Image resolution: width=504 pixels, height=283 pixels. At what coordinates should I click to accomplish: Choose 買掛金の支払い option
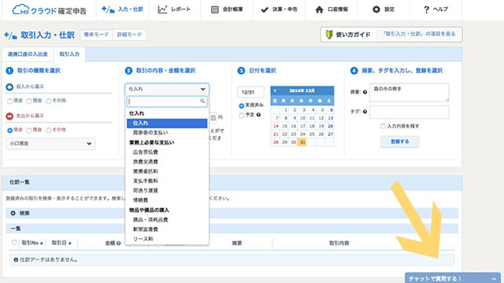point(167,133)
